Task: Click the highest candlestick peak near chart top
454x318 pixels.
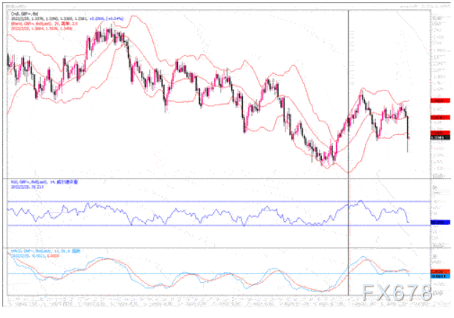Action: pos(111,32)
